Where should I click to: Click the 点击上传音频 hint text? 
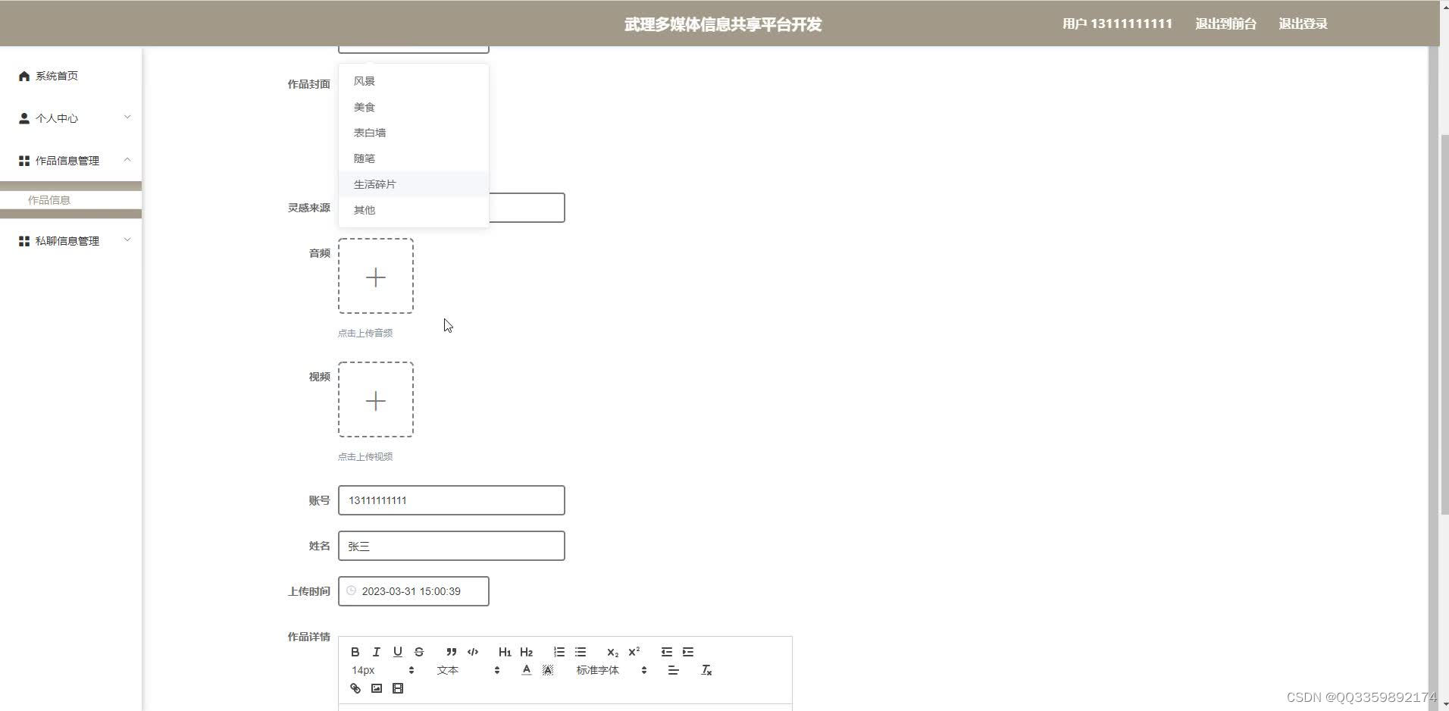pyautogui.click(x=365, y=333)
